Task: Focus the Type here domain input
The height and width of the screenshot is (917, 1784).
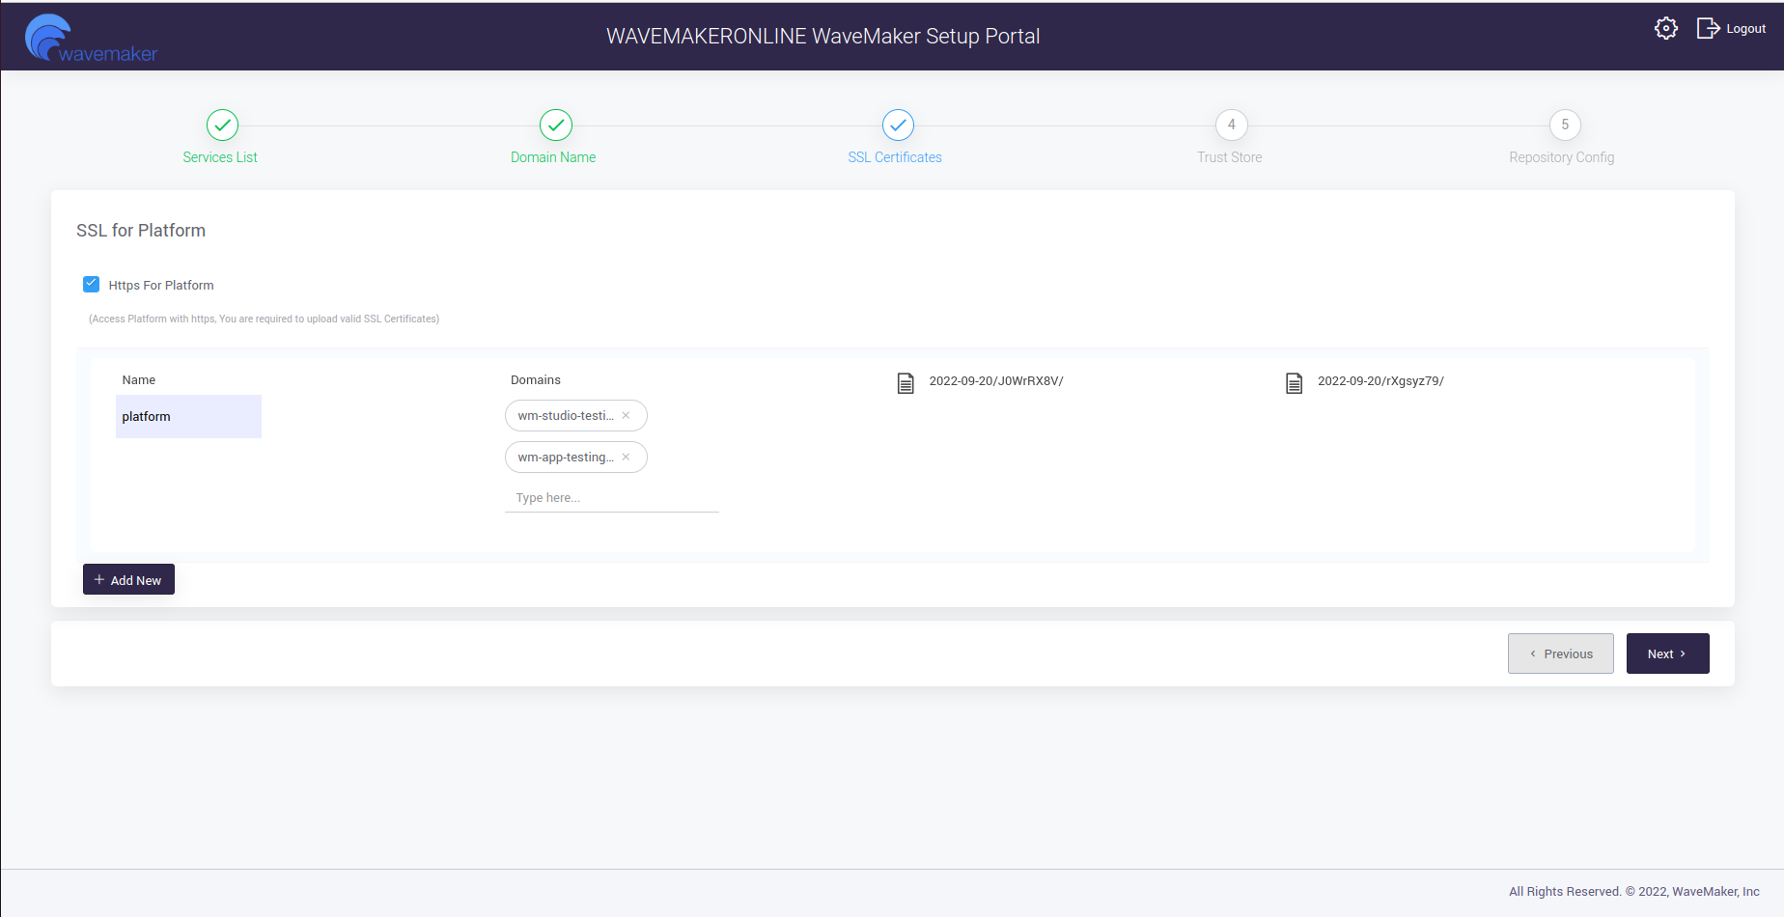Action: [611, 498]
